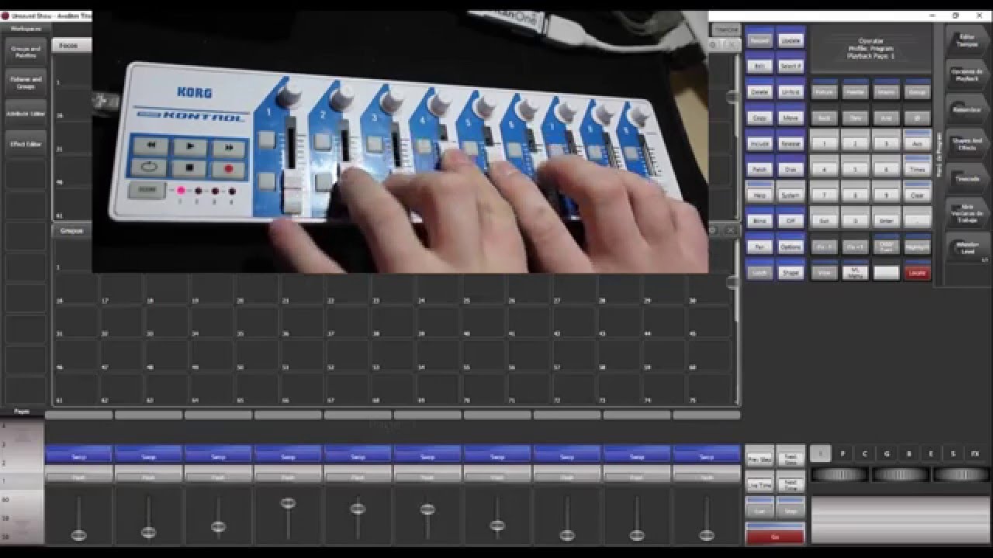This screenshot has width=993, height=558.
Task: Select the I attribute bank button
Action: click(820, 453)
